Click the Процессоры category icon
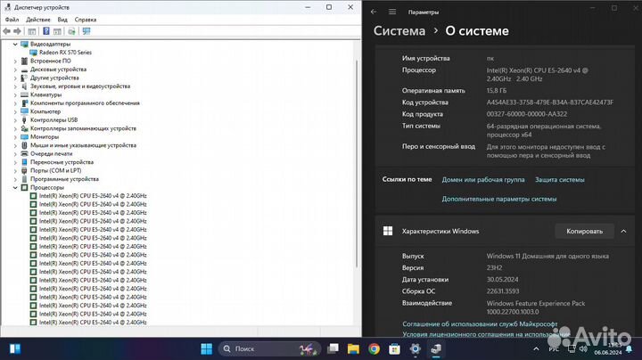642x360 pixels. 25,187
